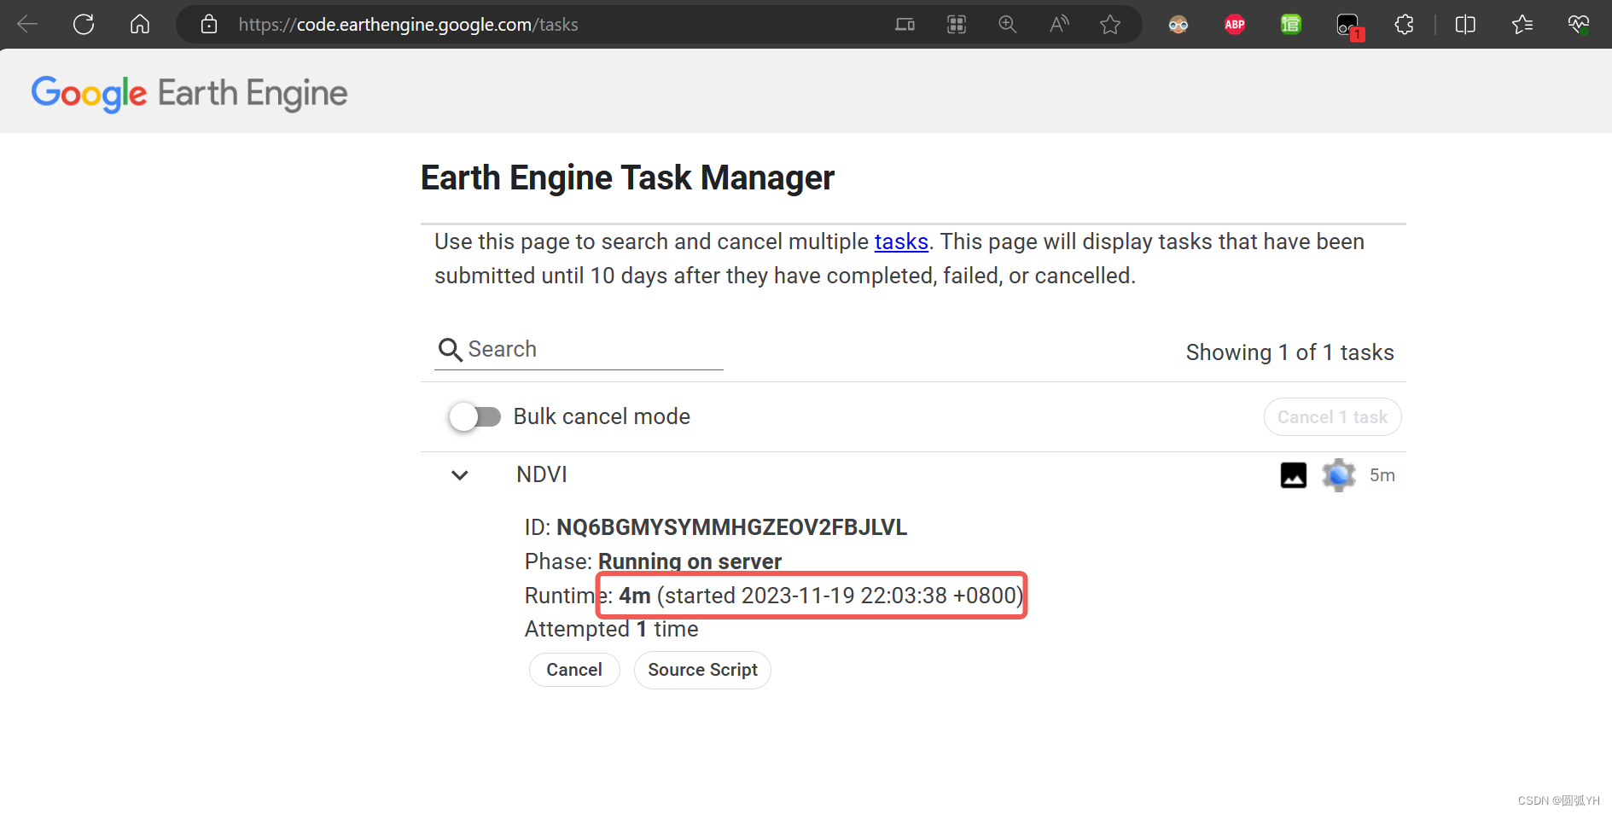Open the task's Source Script
The height and width of the screenshot is (814, 1612).
coord(702,670)
